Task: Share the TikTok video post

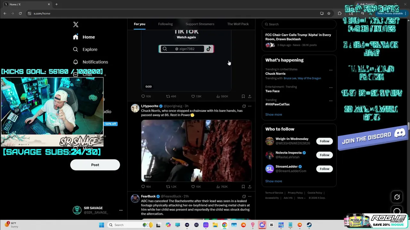Action: coord(250,96)
